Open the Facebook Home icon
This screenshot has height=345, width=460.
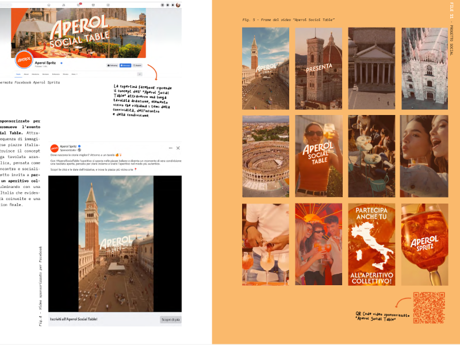(x=49, y=5)
